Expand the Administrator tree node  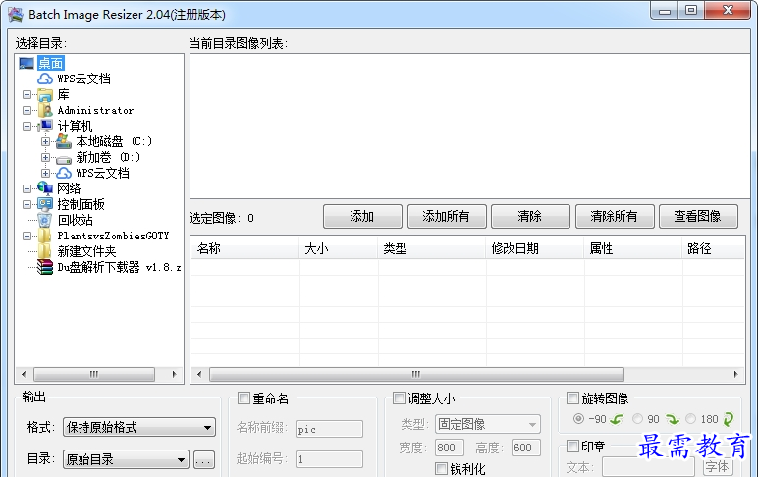[x=27, y=110]
